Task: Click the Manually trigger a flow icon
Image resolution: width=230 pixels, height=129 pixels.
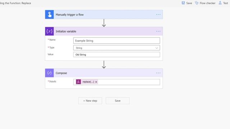Action: click(50, 14)
